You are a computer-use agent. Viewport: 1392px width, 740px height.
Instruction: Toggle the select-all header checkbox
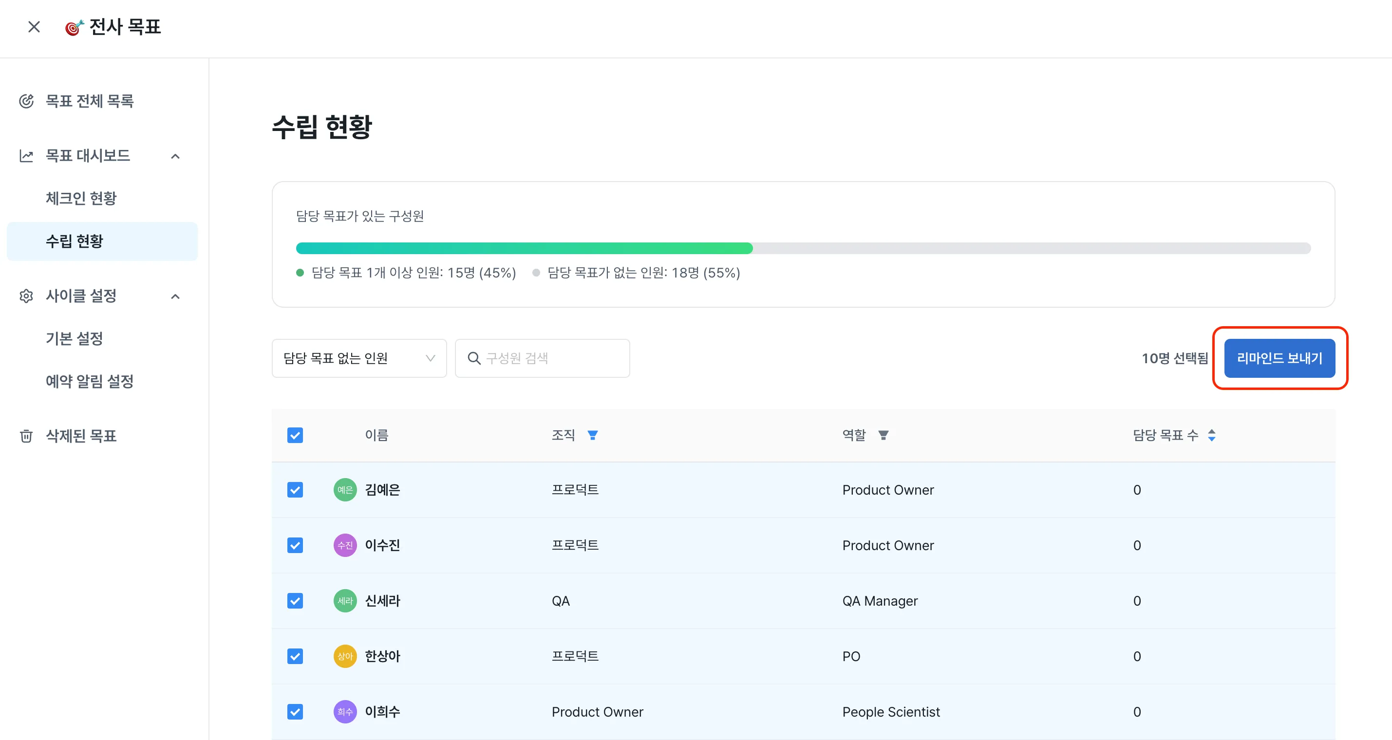click(295, 435)
